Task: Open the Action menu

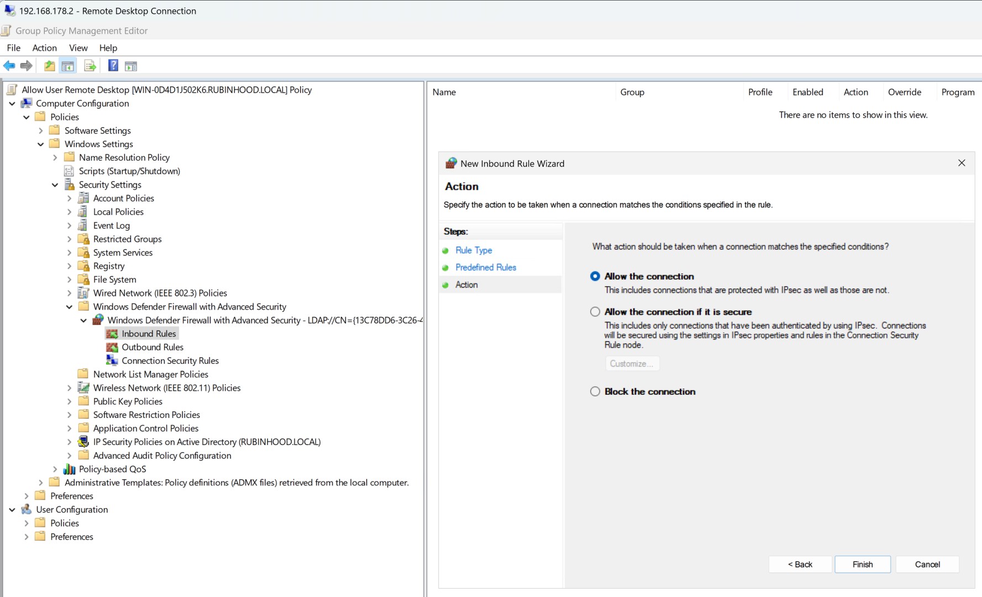Action: [45, 48]
